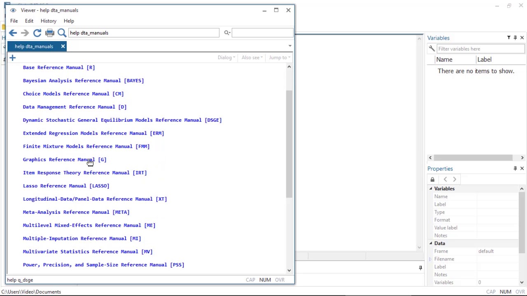This screenshot has height=296, width=527.
Task: Click the Filter variables here field
Action: (480, 49)
